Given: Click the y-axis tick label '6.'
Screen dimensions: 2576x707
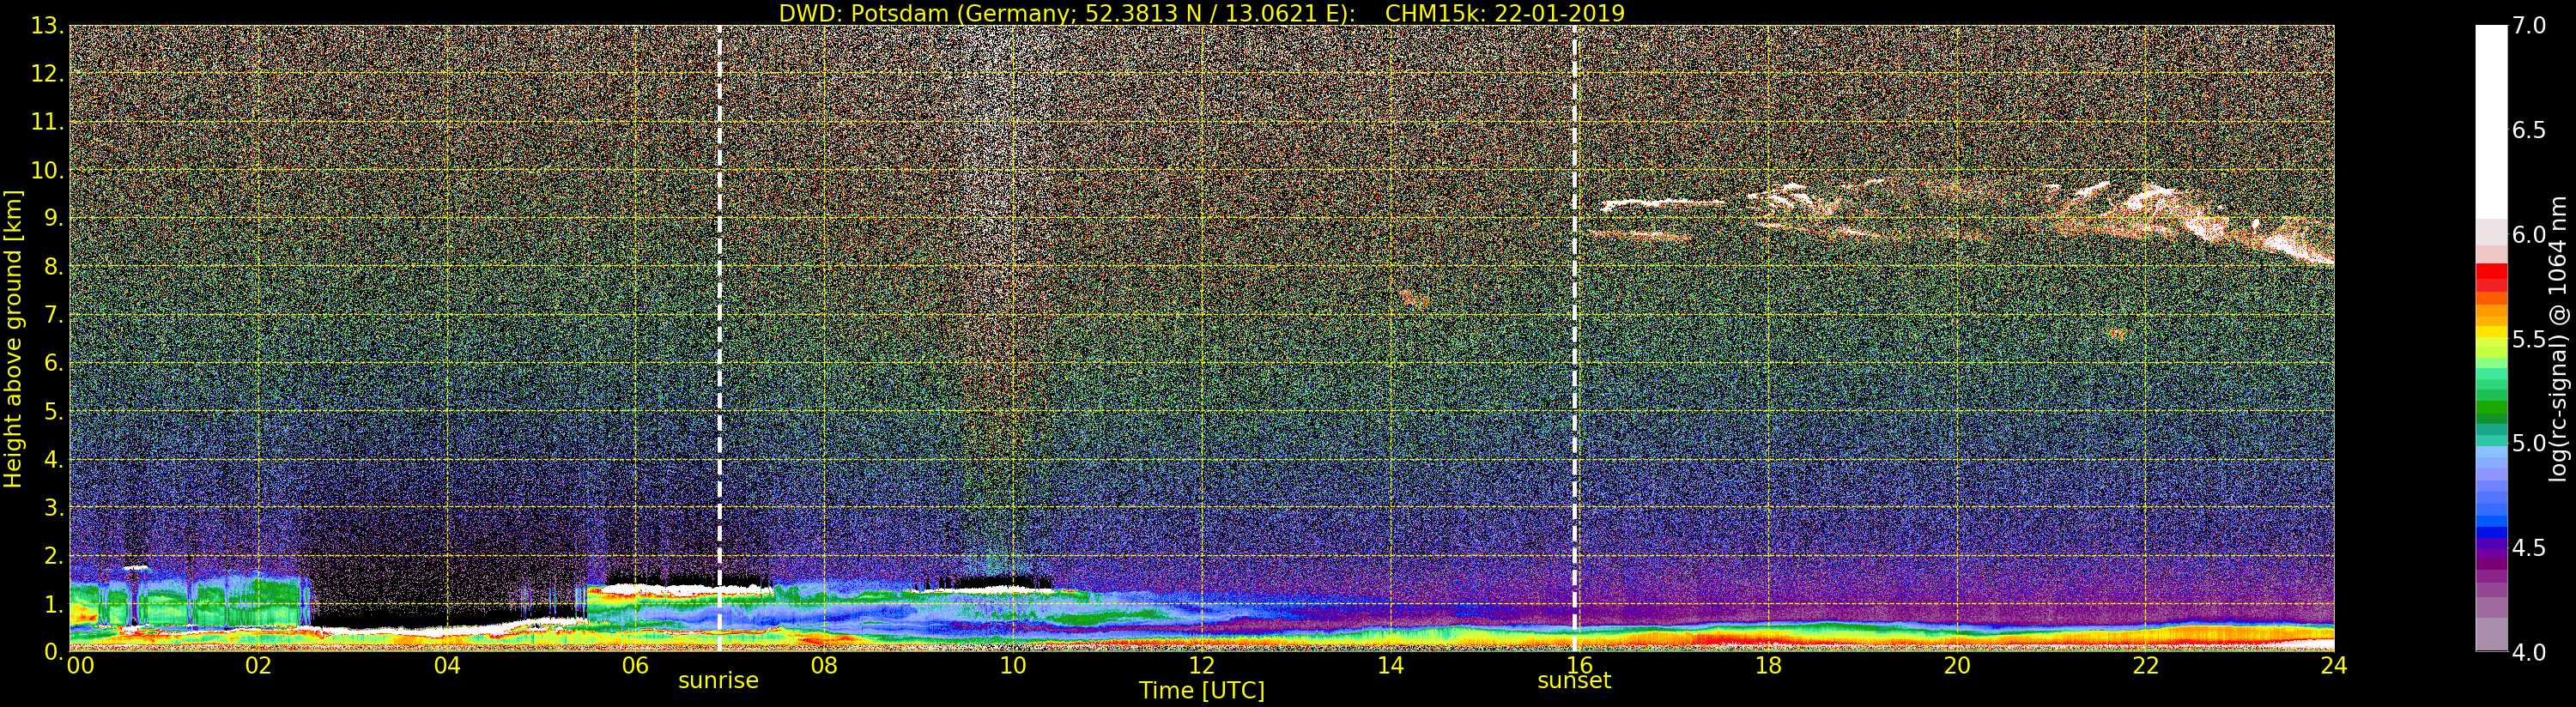Looking at the screenshot, I should click(53, 363).
